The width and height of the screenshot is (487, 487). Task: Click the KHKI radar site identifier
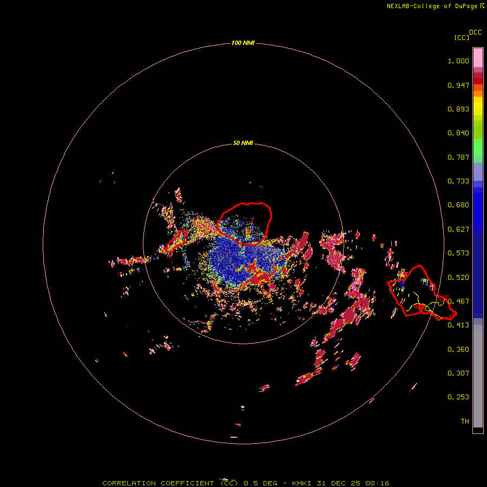(301, 483)
